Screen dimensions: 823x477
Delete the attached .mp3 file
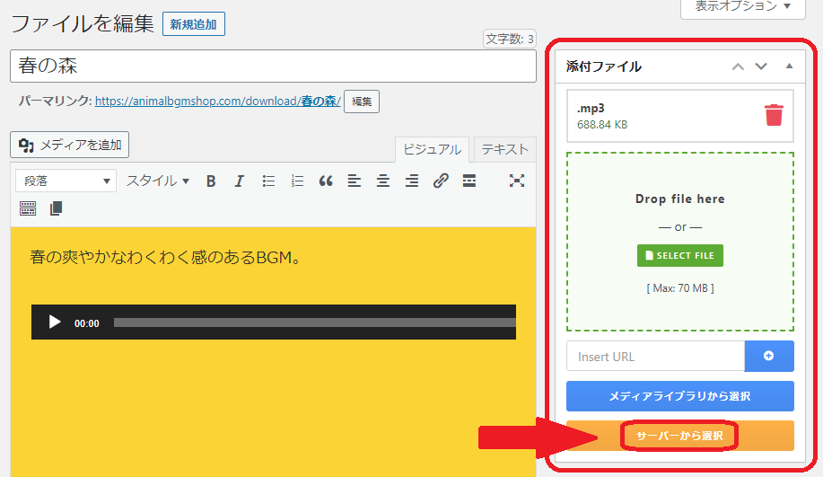click(x=773, y=115)
